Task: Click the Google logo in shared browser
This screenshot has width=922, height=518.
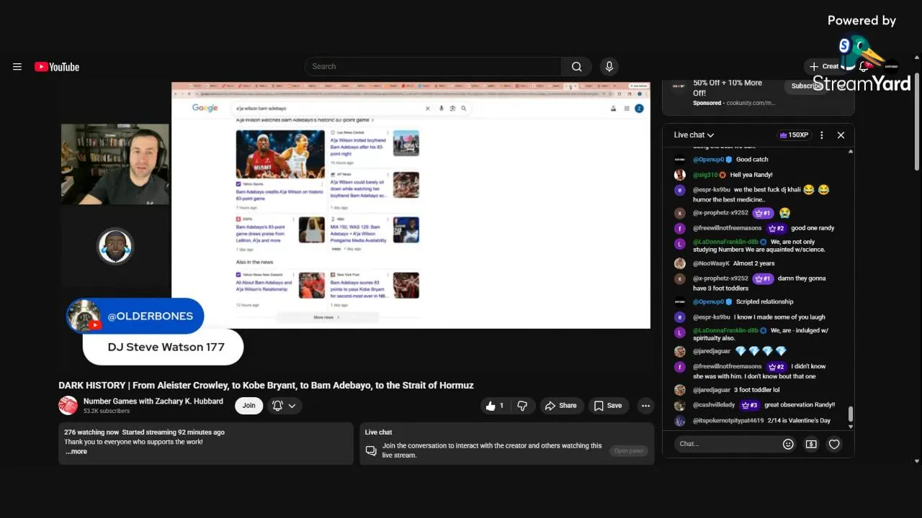Action: point(205,108)
